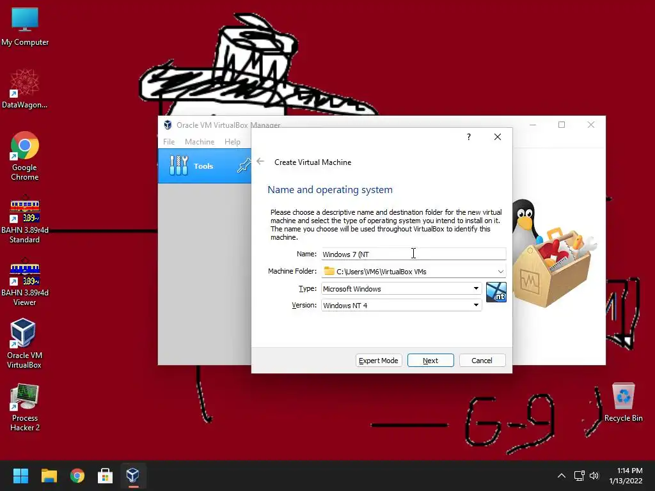Click into the Name text field
The height and width of the screenshot is (491, 655).
click(x=414, y=254)
